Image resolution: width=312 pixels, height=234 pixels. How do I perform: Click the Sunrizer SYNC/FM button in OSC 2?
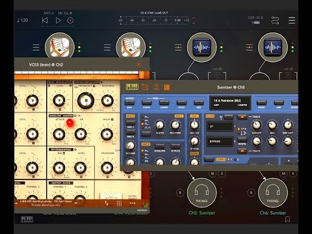point(160,146)
